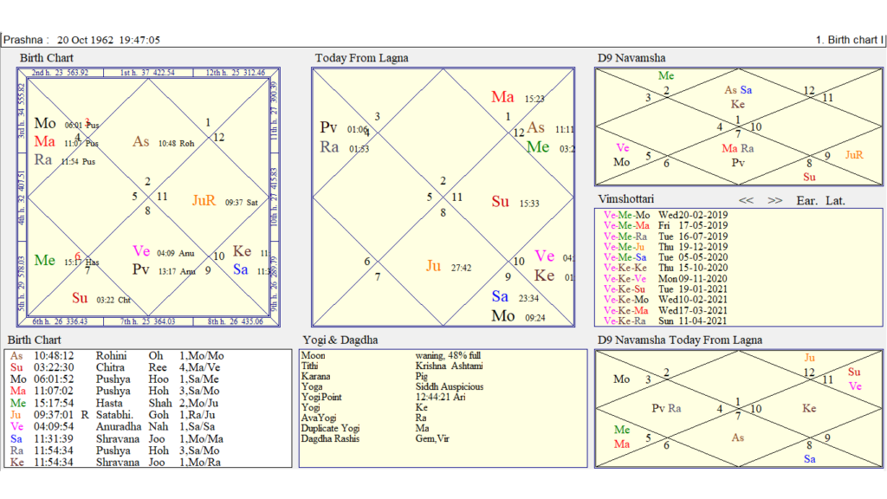Pick the Ve-Ke-Su Tue 19-01-2021 dasha row
This screenshot has width=887, height=499.
tap(665, 289)
